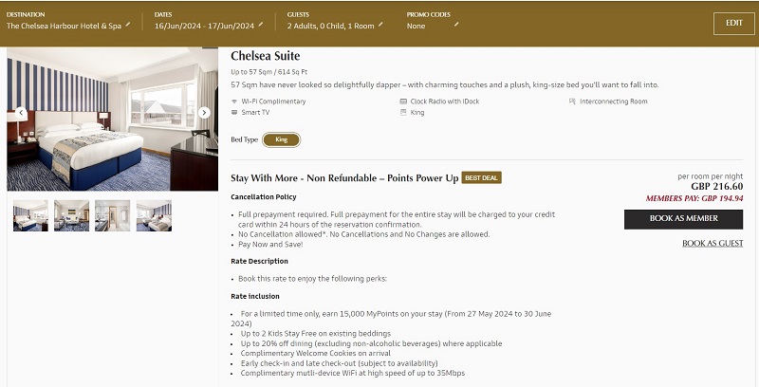Click the pencil icon next to destination
759x387 pixels.
pos(128,25)
